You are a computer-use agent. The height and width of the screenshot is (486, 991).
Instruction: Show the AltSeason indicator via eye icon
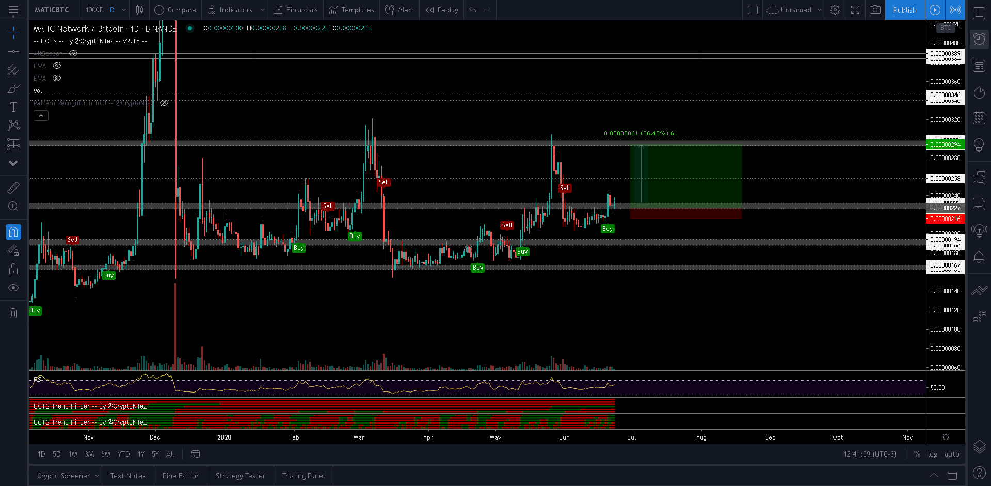(x=73, y=53)
